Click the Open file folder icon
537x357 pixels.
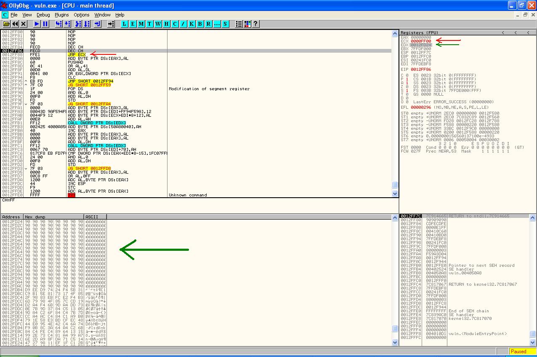pyautogui.click(x=6, y=24)
